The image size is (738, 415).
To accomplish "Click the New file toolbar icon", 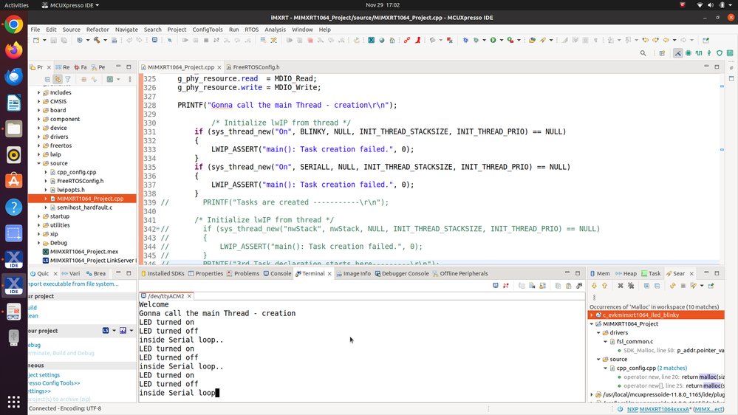I will point(36,41).
